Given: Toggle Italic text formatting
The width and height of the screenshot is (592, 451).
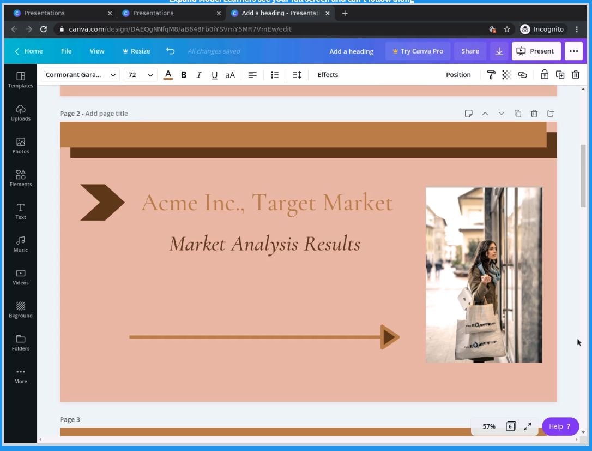Looking at the screenshot, I should pyautogui.click(x=199, y=75).
